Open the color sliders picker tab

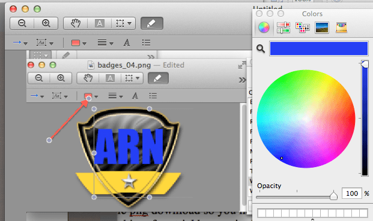[284, 28]
